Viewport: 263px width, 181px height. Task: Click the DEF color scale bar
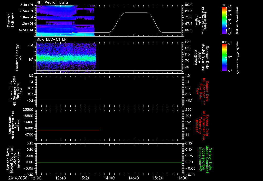pos(224,57)
